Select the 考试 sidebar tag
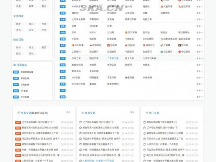 18,30
